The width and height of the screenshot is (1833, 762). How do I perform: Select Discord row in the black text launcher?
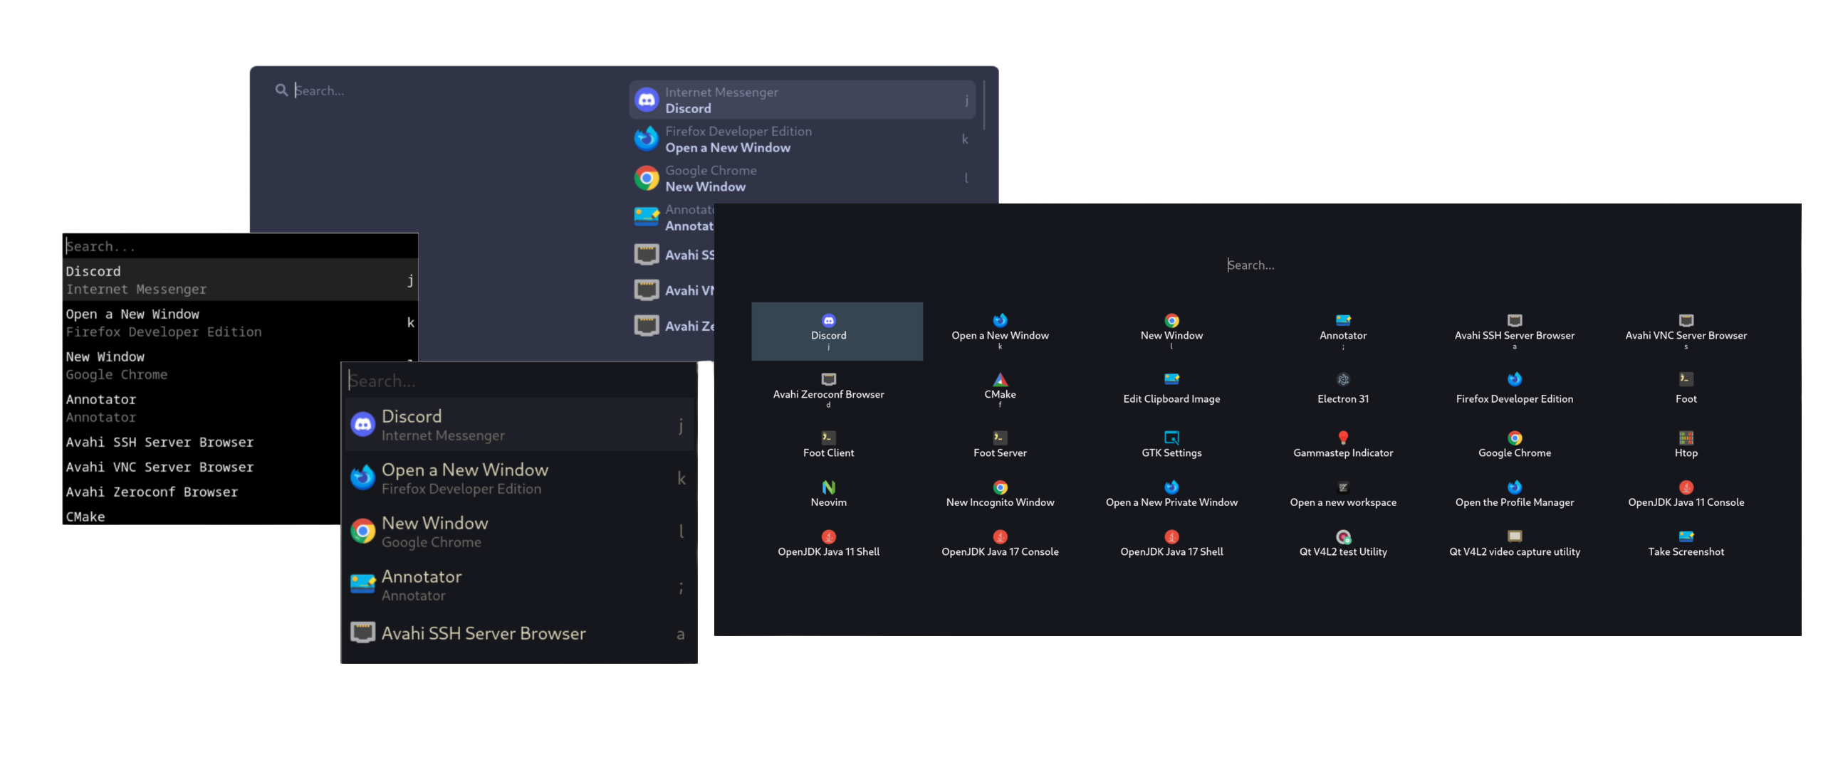(x=240, y=280)
